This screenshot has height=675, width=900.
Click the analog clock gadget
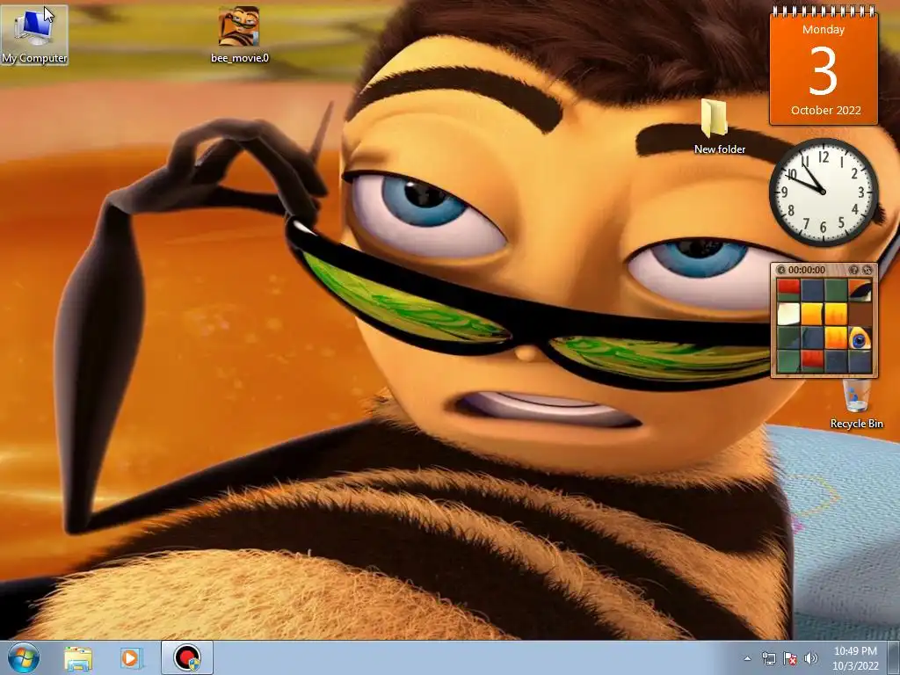(x=824, y=192)
